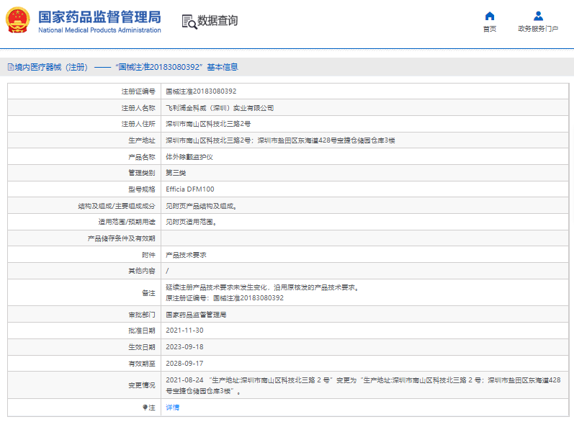The image size is (574, 422).
Task: Click the 生产地址 value text
Action: [280, 140]
